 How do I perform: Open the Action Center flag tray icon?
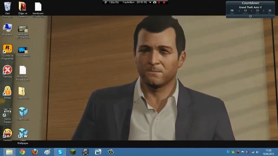243,152
